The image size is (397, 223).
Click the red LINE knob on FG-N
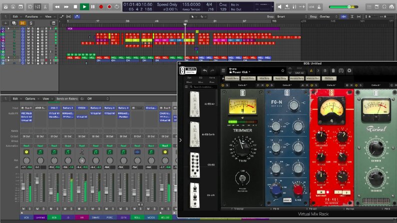coord(298,189)
